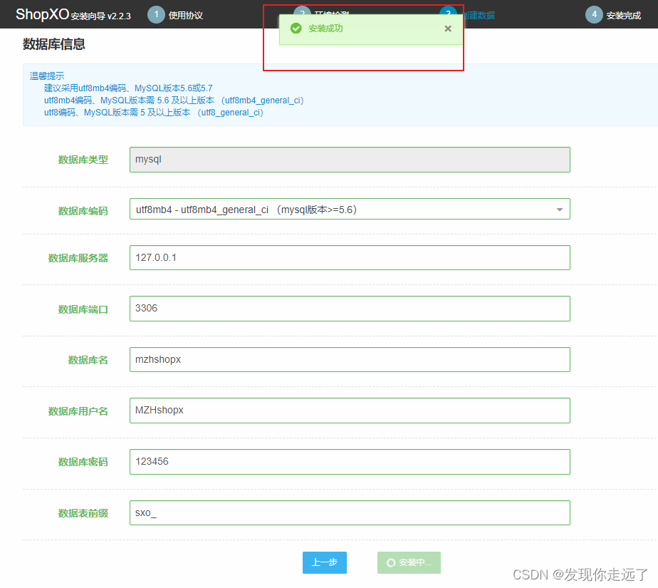Open the 数据库编码 dropdown
The width and height of the screenshot is (658, 588).
point(350,209)
